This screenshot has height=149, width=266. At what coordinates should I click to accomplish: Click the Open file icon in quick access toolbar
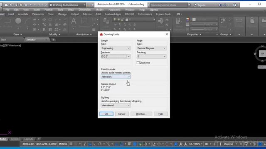coord(11,5)
